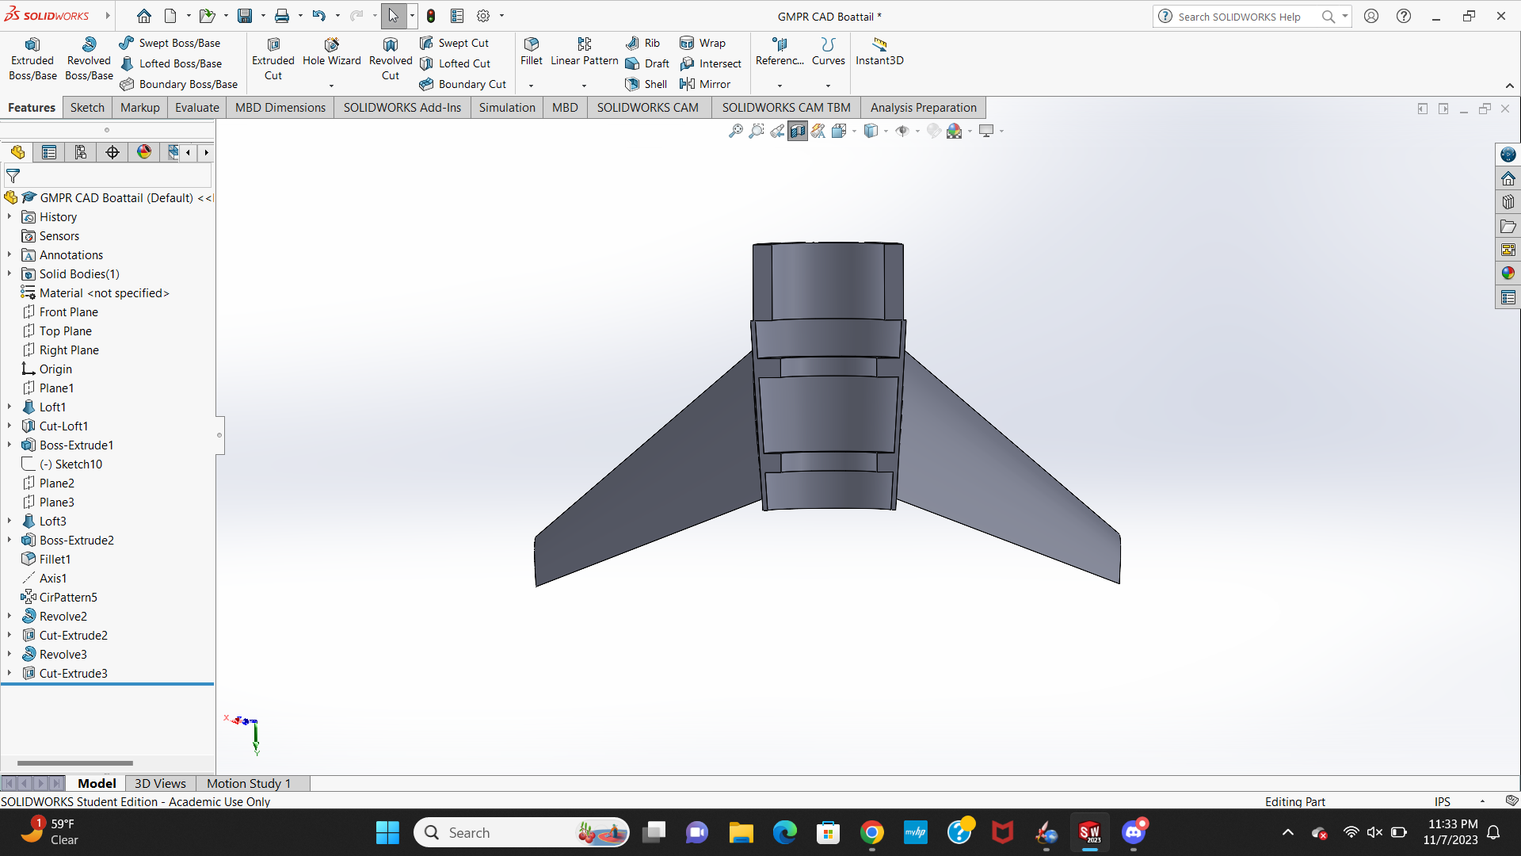Screen dimensions: 1521x856
Task: Open FeatureManager Design Tree tab
Action: pyautogui.click(x=17, y=152)
